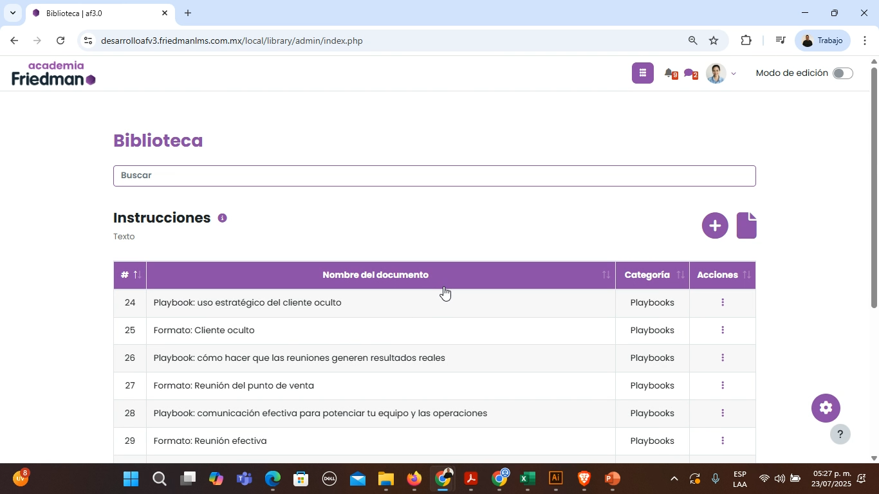Open PowerPoint from taskbar

coord(612,479)
